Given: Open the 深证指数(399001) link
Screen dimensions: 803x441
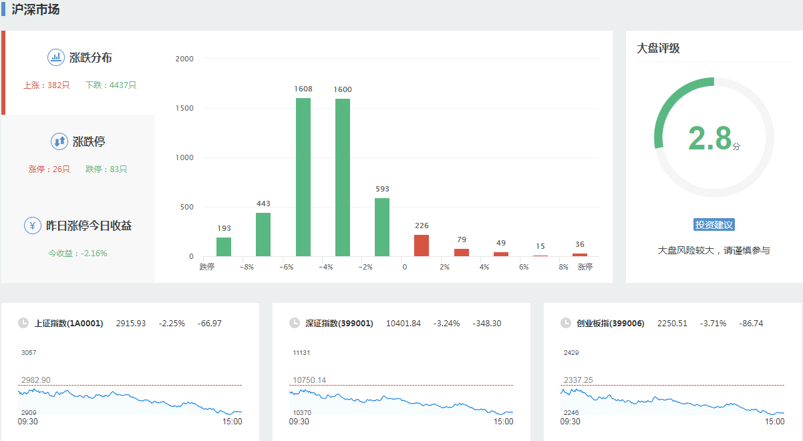Looking at the screenshot, I should (339, 324).
